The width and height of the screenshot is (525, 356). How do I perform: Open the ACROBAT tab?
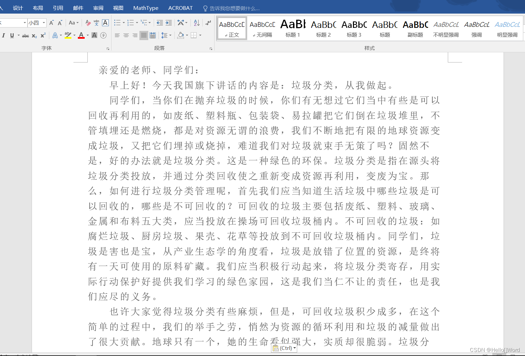click(181, 8)
